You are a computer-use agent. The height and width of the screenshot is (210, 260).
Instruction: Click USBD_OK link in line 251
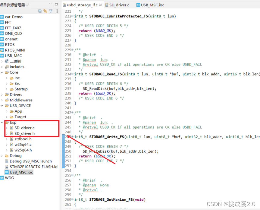[103, 156]
